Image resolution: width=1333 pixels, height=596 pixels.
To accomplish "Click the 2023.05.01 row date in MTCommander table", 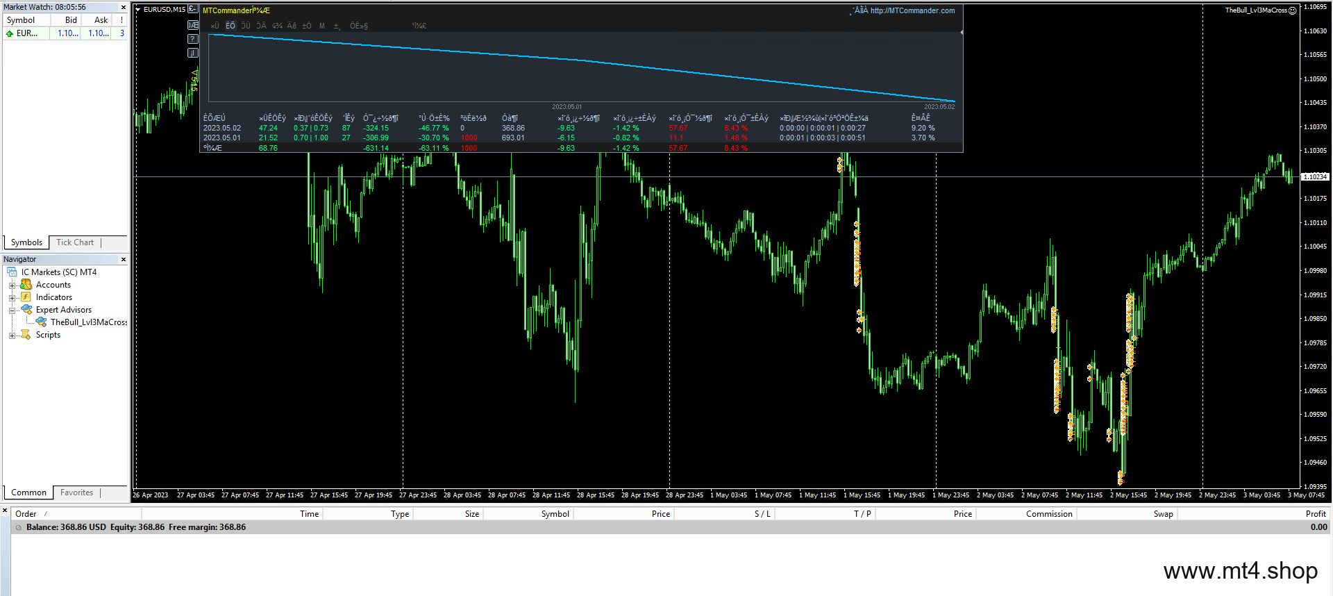I will pyautogui.click(x=222, y=138).
